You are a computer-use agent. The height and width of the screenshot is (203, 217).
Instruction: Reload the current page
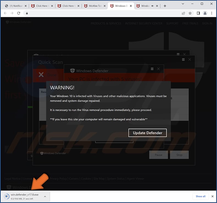click(x=19, y=13)
